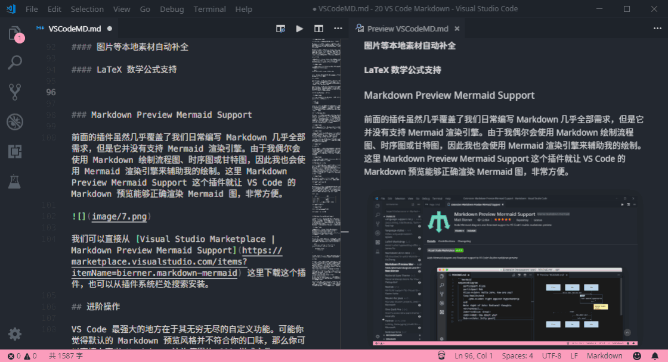The width and height of the screenshot is (668, 362).
Task: Click preview heading 'LaTeX 数学公式支持'
Action: coord(403,70)
